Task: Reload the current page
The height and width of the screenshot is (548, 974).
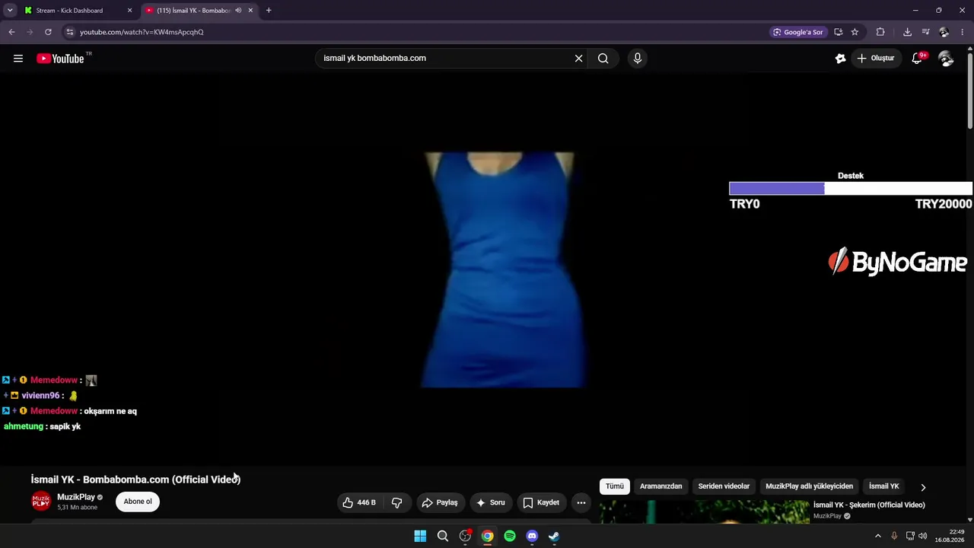Action: pos(48,32)
